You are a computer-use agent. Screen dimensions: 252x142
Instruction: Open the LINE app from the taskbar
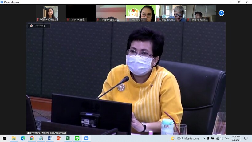click(x=77, y=138)
